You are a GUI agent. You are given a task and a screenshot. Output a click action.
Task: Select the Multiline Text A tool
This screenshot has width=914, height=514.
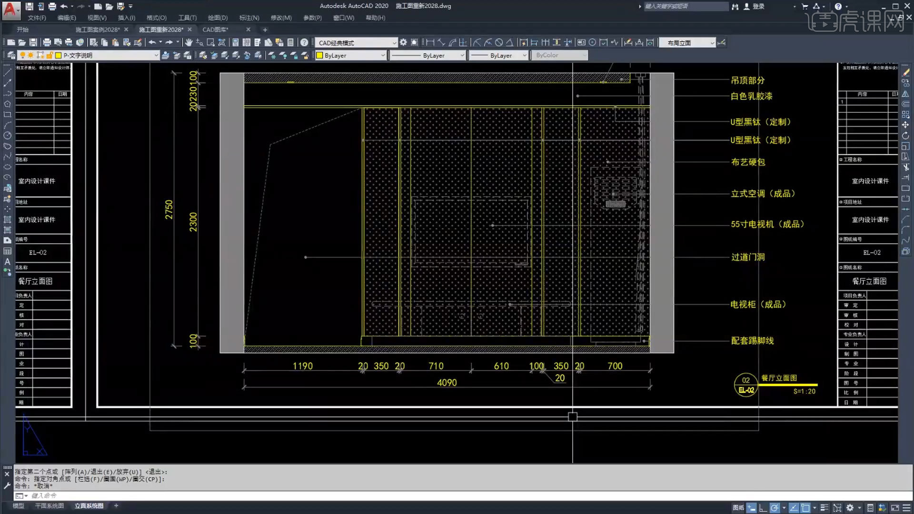(x=7, y=262)
